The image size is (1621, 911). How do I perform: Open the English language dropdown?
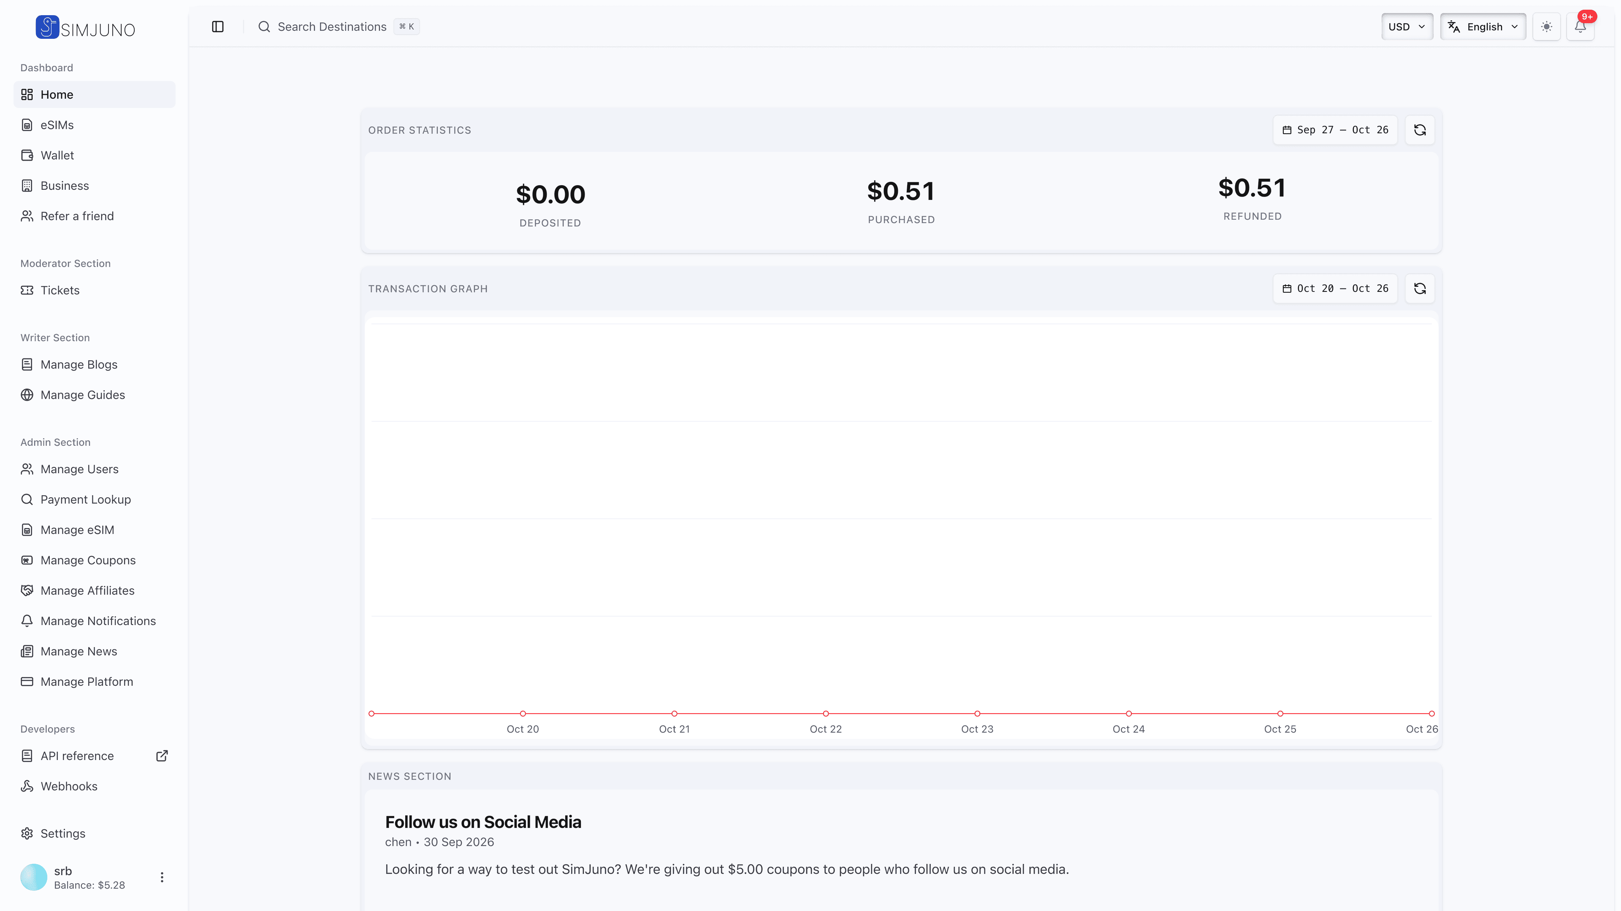pyautogui.click(x=1483, y=27)
